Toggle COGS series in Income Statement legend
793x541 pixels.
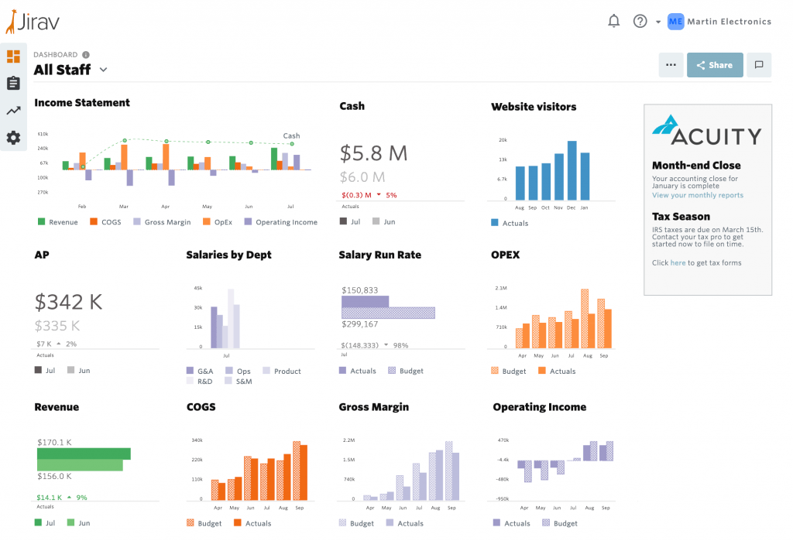105,222
